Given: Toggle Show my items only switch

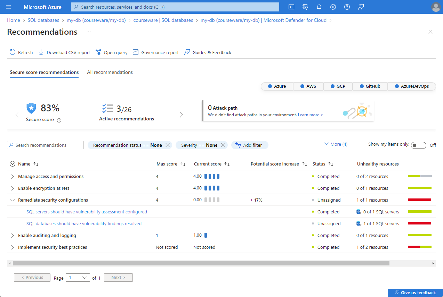Looking at the screenshot, I should [x=418, y=145].
